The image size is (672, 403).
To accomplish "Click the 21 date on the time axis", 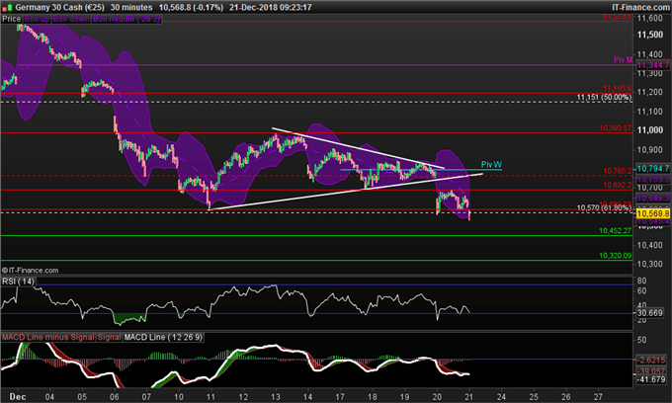I will 468,396.
